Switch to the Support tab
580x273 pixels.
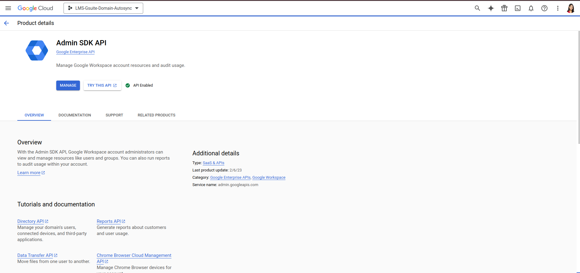114,115
